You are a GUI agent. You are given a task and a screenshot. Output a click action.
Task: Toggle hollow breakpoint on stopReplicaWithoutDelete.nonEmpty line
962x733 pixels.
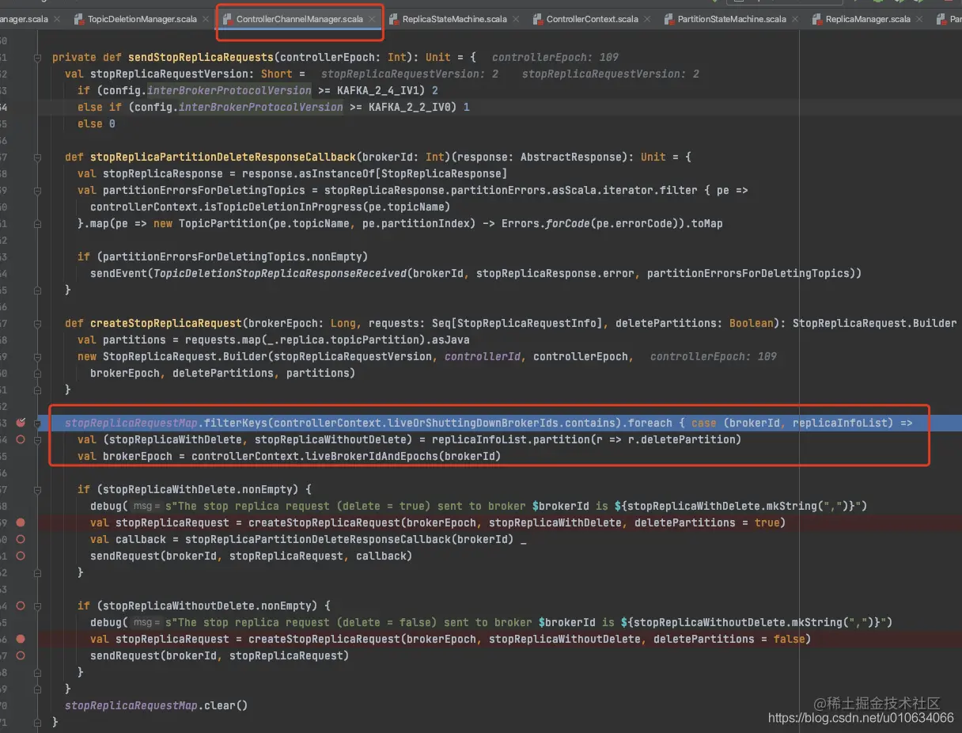click(21, 606)
